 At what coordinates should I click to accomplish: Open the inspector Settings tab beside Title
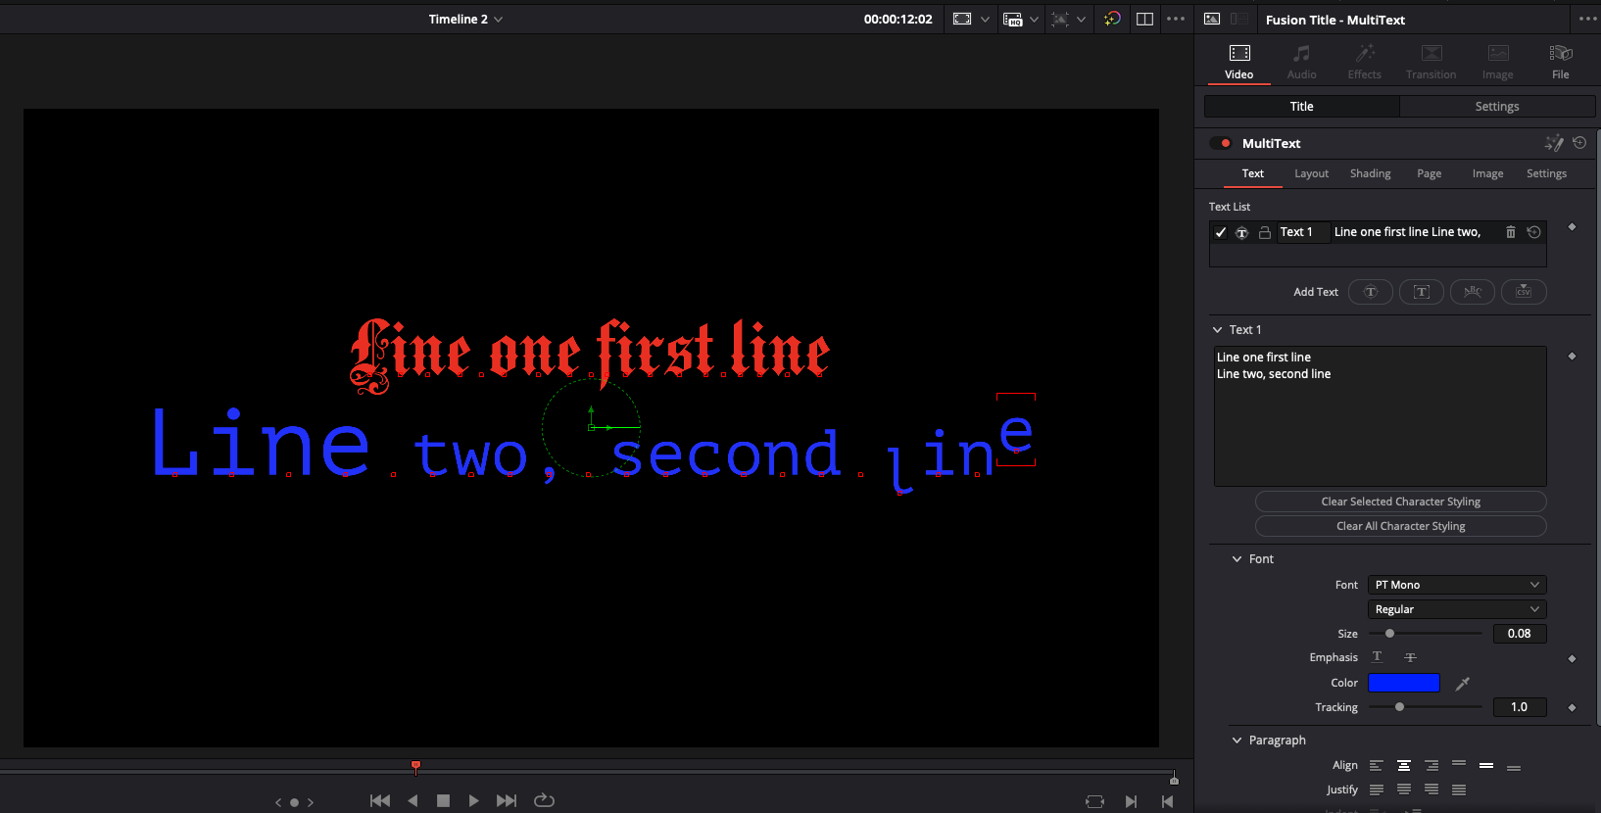click(x=1497, y=107)
